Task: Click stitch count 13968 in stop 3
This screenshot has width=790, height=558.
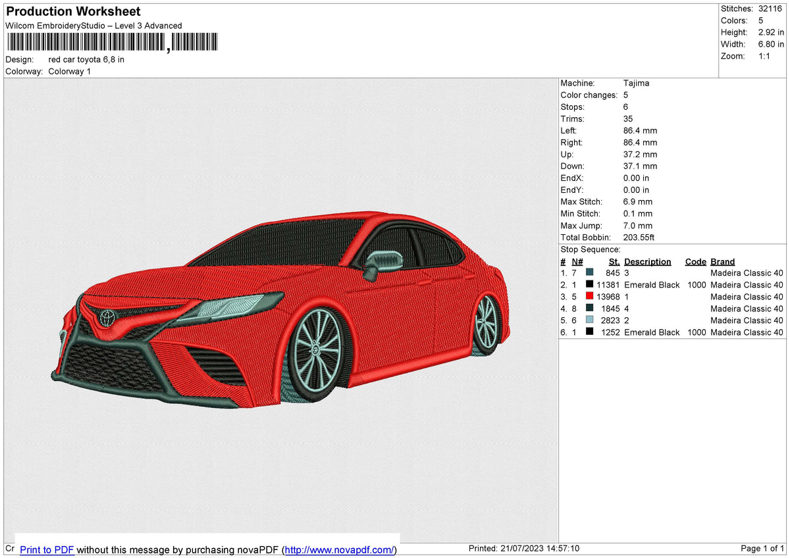Action: click(x=608, y=297)
